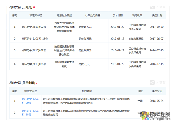Screen dimensions: 174x124
Task: Open link 响环罚字〔2018〕29号
Action: click(30, 101)
